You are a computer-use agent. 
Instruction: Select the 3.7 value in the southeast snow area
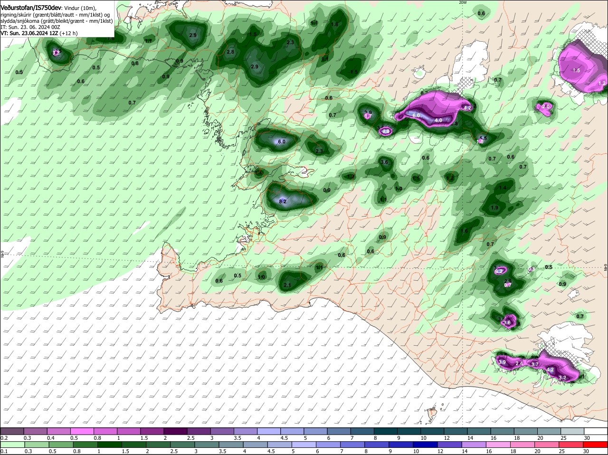(x=535, y=364)
